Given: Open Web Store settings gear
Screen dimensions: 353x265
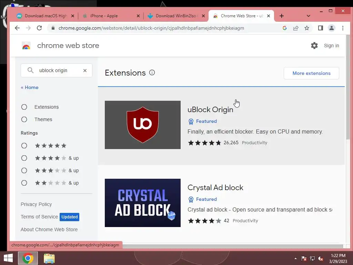Looking at the screenshot, I should pyautogui.click(x=314, y=46).
